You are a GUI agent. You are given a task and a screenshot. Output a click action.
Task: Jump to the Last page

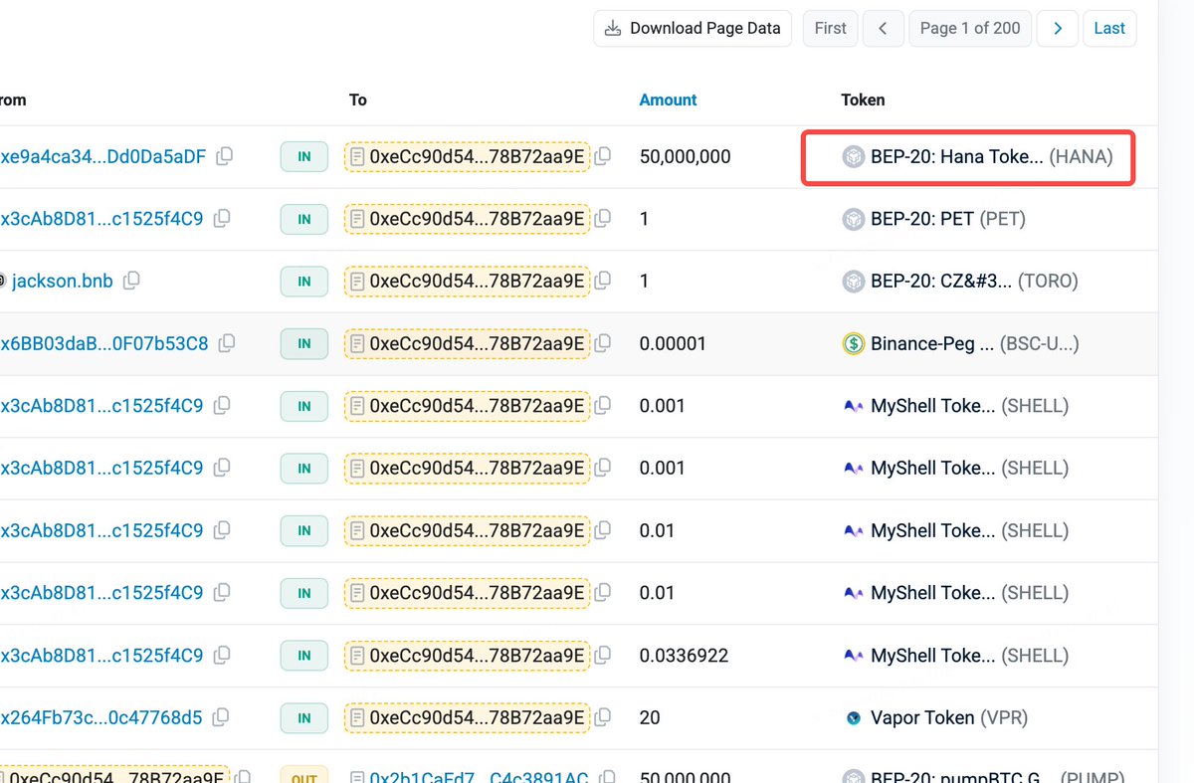[x=1109, y=28]
